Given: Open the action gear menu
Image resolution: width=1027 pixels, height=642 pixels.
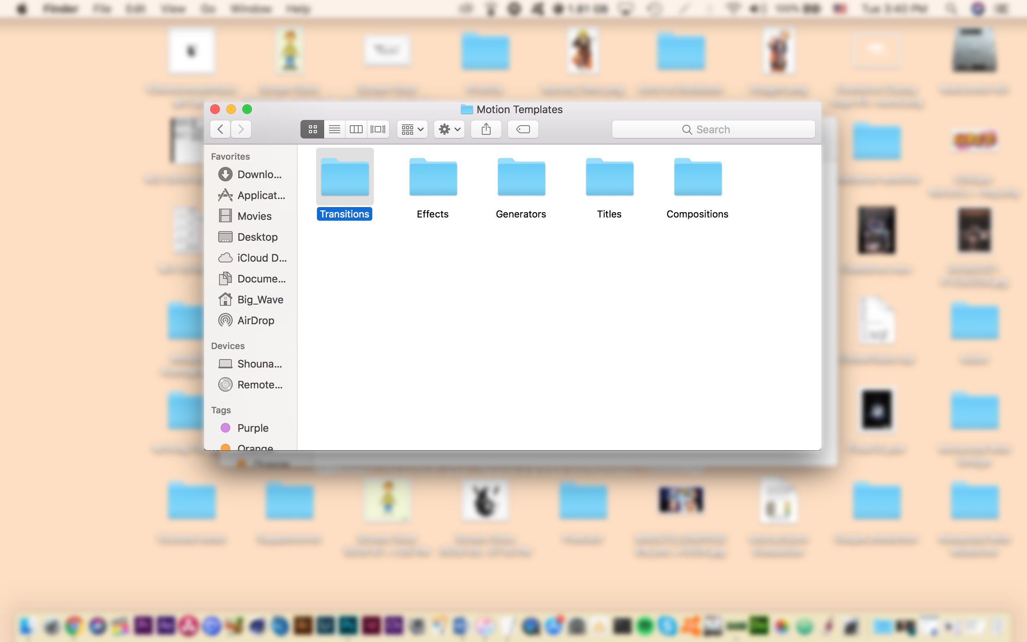Looking at the screenshot, I should (449, 129).
